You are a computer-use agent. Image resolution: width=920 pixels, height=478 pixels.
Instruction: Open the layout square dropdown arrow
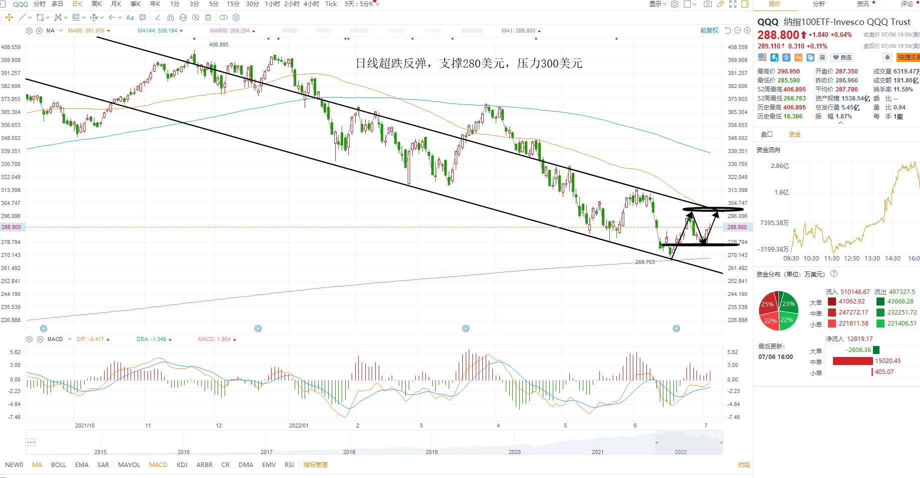[695, 4]
